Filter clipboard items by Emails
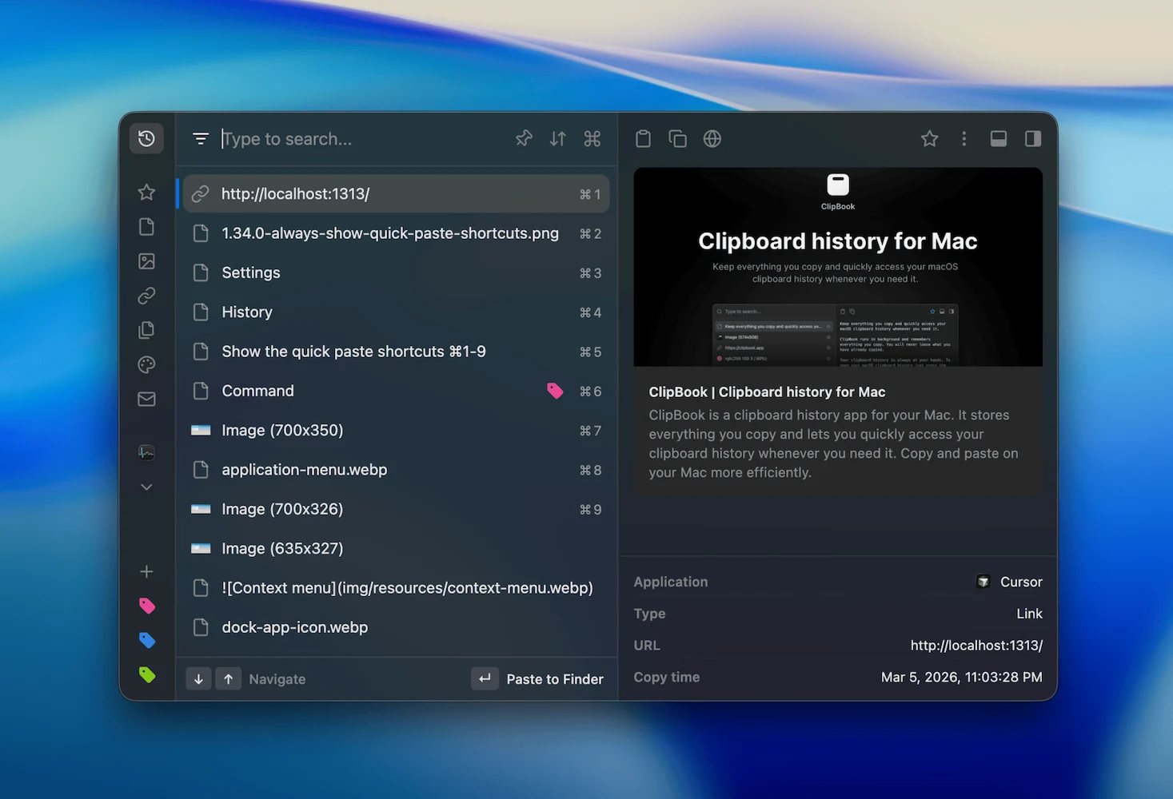This screenshot has width=1173, height=799. (x=146, y=399)
